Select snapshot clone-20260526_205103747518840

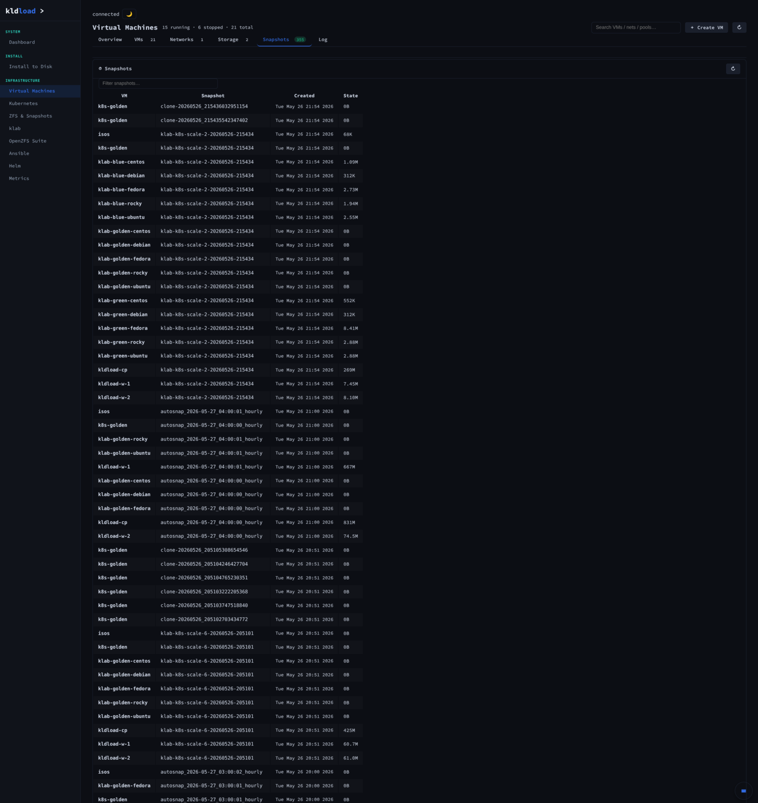click(204, 605)
